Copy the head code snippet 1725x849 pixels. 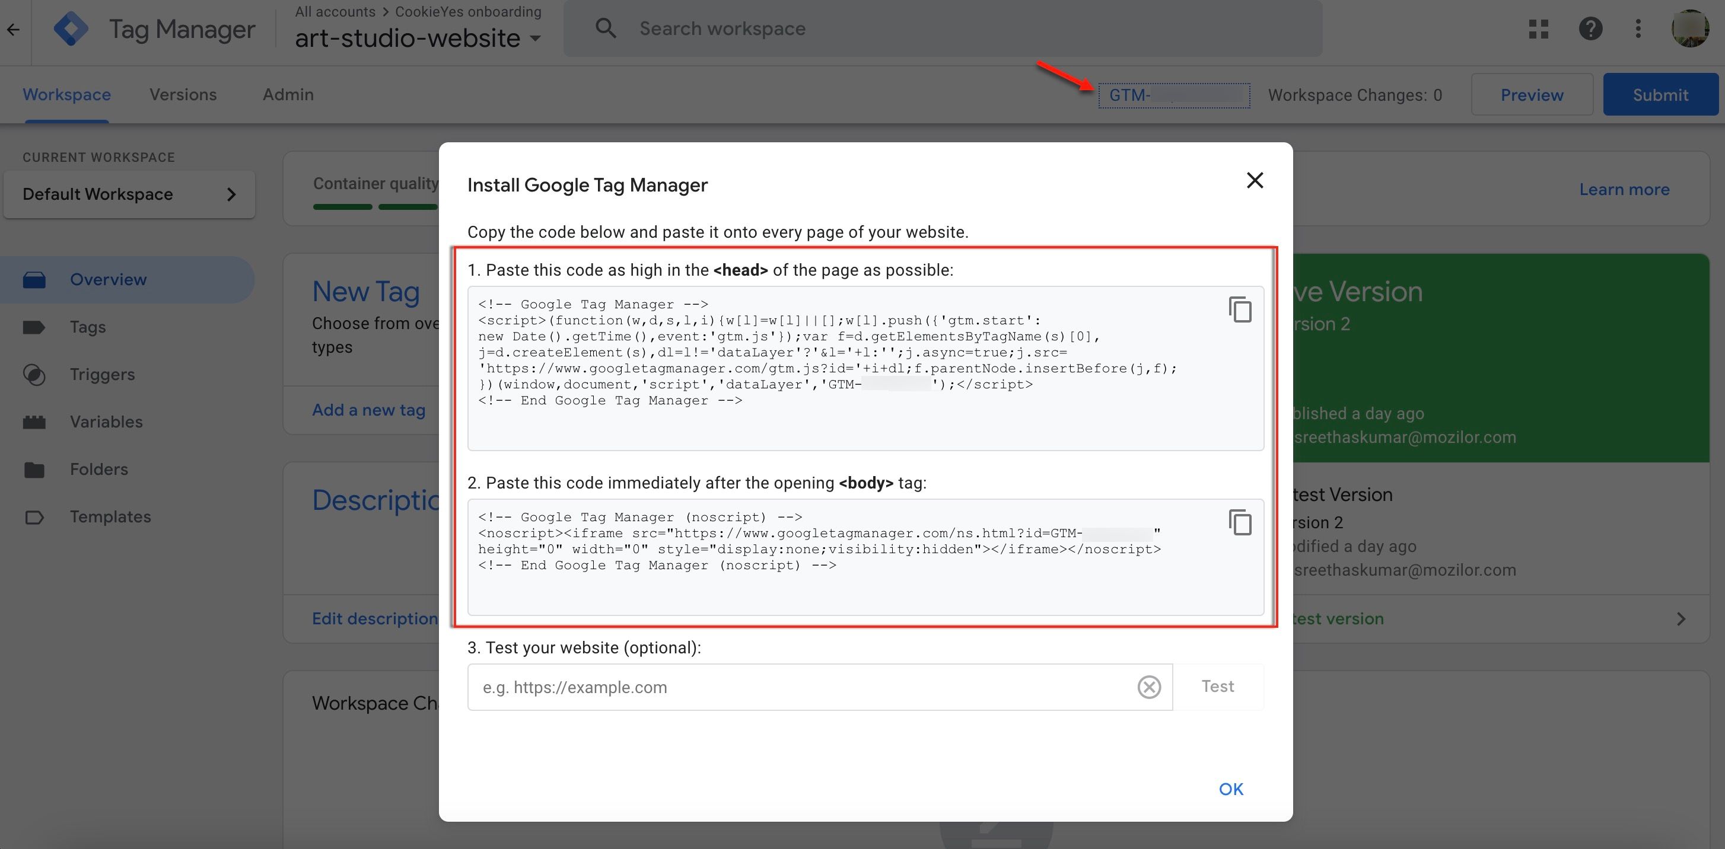pyautogui.click(x=1240, y=309)
